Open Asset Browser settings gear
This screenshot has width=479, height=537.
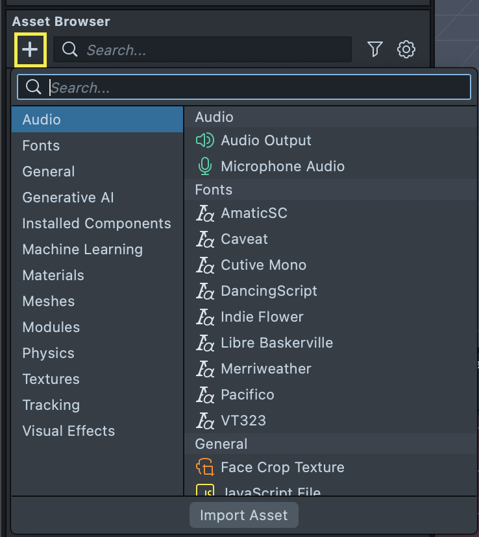point(406,49)
